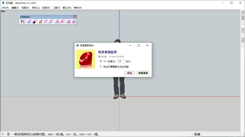Select the Curvizard red-arrow curve conversion icon

coord(62,22)
